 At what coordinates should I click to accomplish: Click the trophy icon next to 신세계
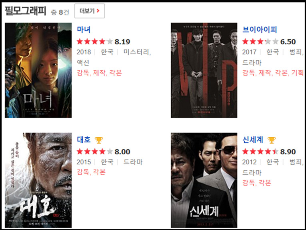272,140
